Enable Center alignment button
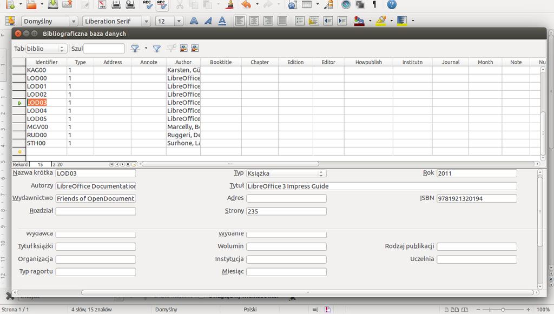This screenshot has height=314, width=554. 254,21
